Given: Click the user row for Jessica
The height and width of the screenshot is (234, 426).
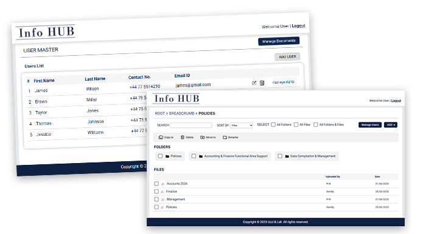Looking at the screenshot, I should point(87,133).
